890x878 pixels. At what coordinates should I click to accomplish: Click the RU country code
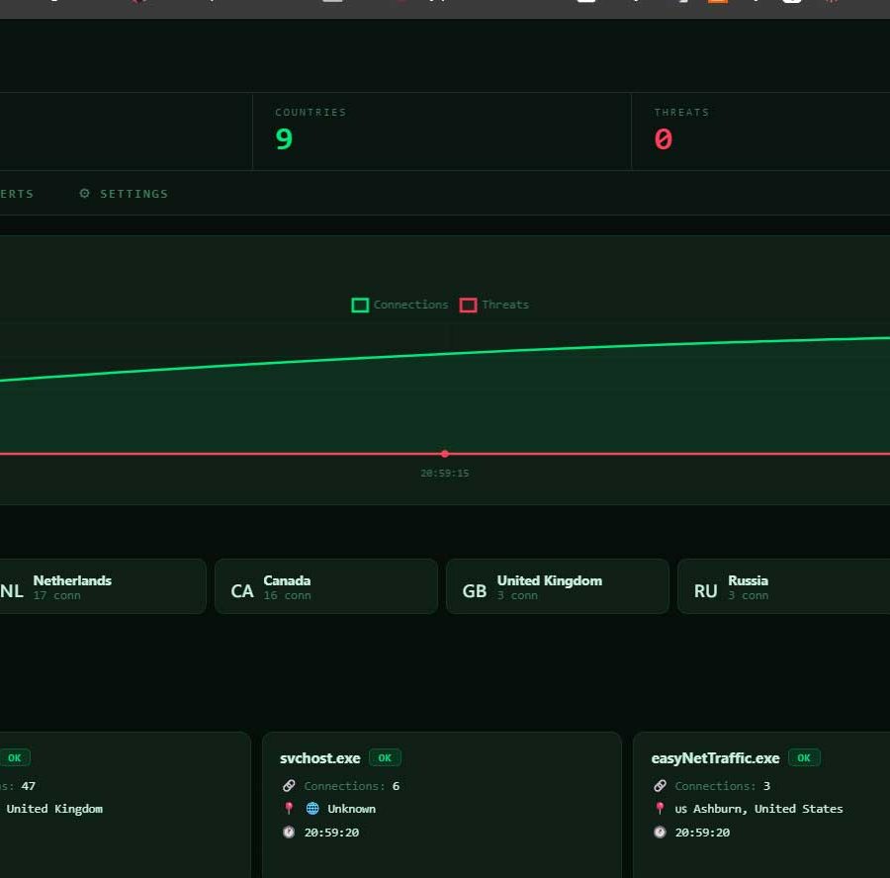705,591
